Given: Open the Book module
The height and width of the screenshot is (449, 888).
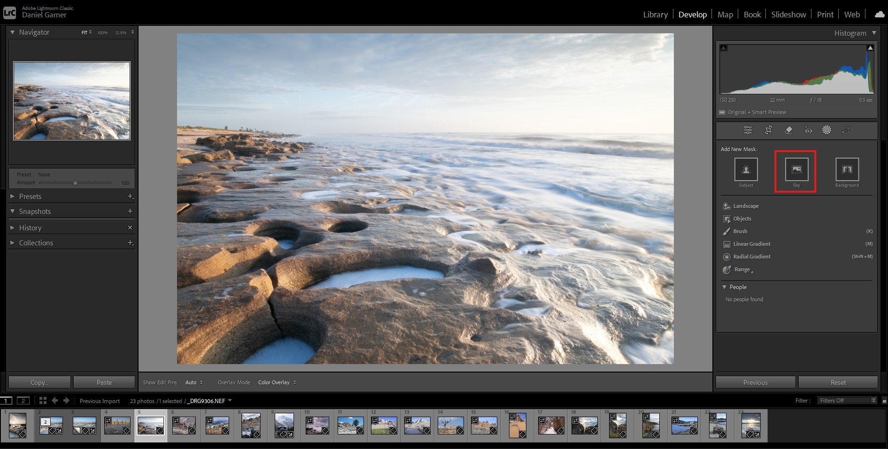Looking at the screenshot, I should [752, 15].
